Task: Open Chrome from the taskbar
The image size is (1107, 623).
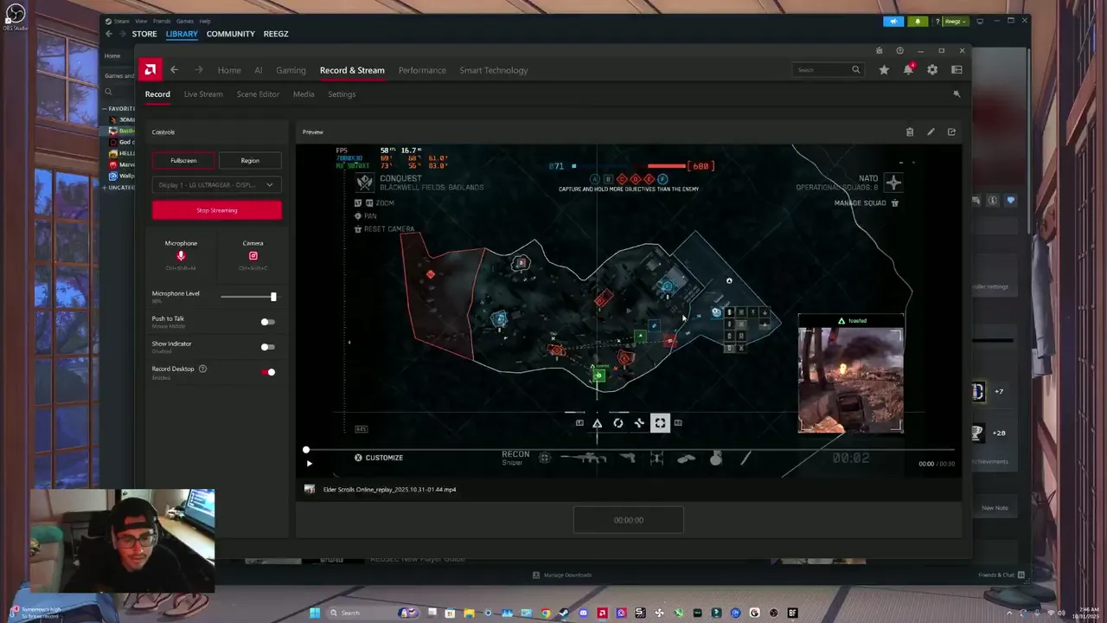Action: (545, 613)
